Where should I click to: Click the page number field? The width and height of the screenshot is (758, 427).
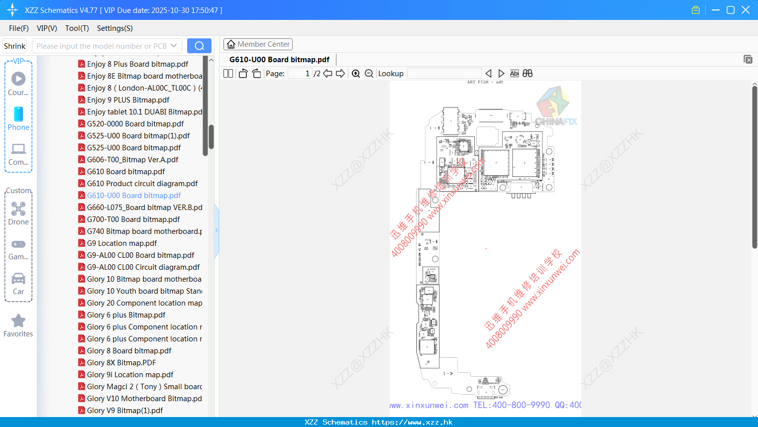click(x=300, y=74)
